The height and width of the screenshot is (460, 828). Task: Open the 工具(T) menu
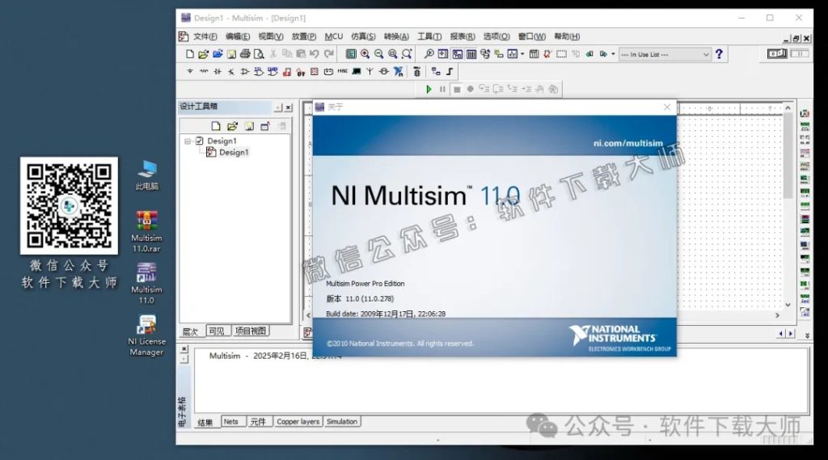click(x=429, y=36)
